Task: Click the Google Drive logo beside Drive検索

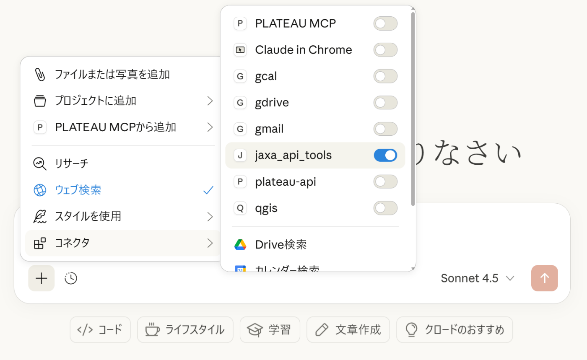Action: point(240,245)
